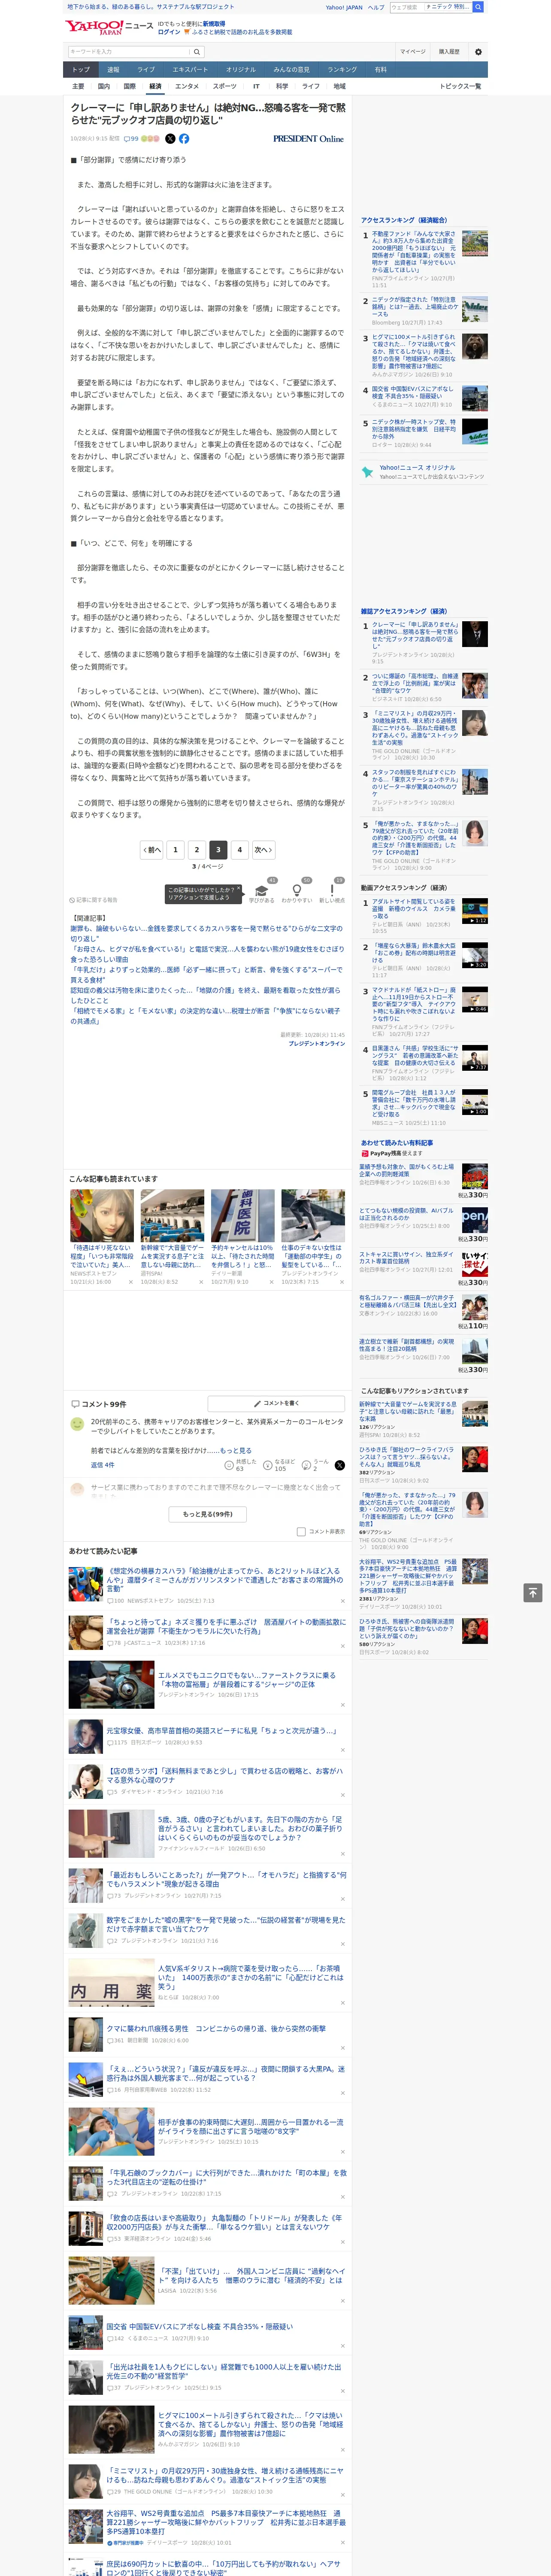Click the PRESIDENT Online publisher logo

tap(308, 139)
